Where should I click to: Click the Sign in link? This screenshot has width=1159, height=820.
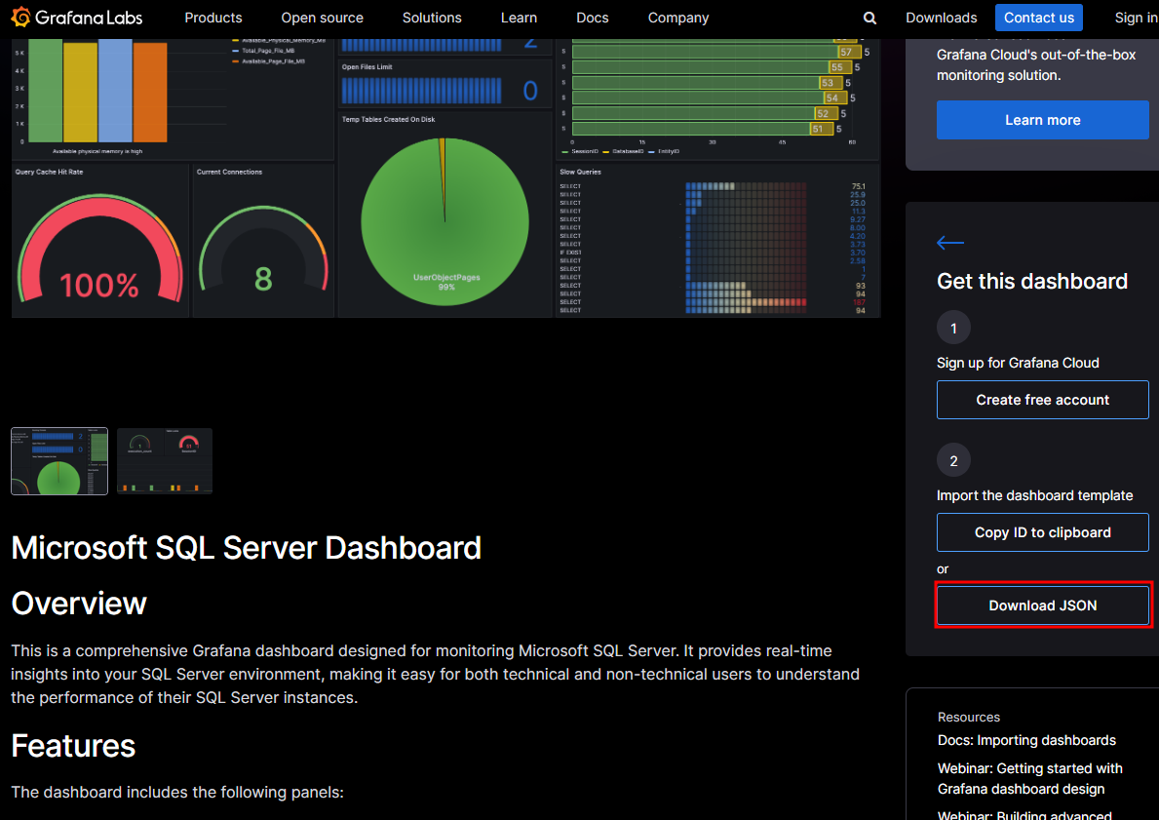(x=1136, y=18)
